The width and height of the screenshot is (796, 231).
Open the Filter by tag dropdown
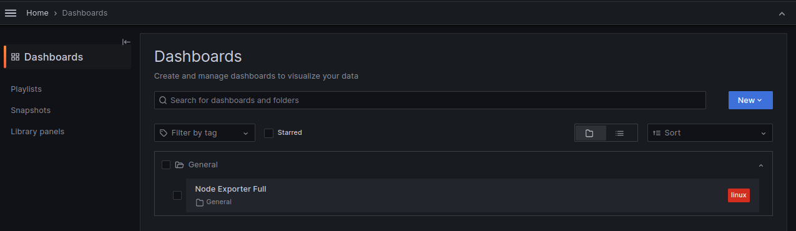[x=205, y=133]
